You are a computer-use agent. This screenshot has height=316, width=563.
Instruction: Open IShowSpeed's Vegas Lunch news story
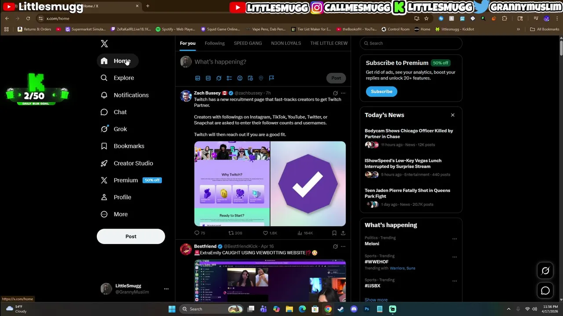[x=403, y=163]
